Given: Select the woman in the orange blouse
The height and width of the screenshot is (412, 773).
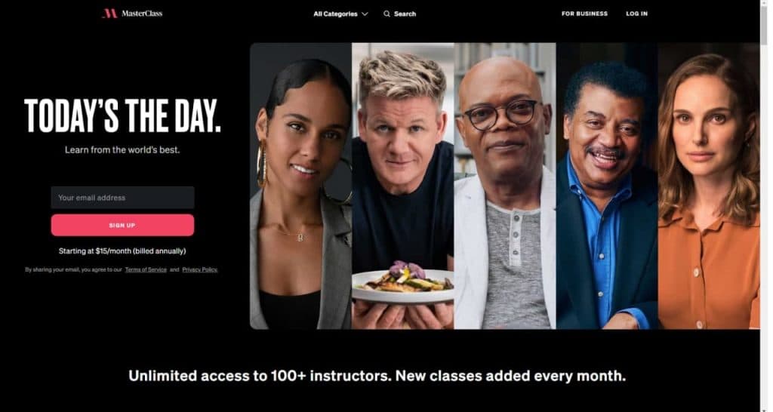Looking at the screenshot, I should (x=709, y=186).
